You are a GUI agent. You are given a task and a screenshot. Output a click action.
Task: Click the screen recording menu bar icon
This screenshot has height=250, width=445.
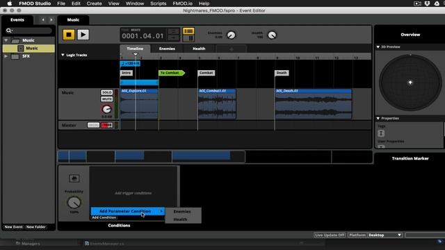417,3
